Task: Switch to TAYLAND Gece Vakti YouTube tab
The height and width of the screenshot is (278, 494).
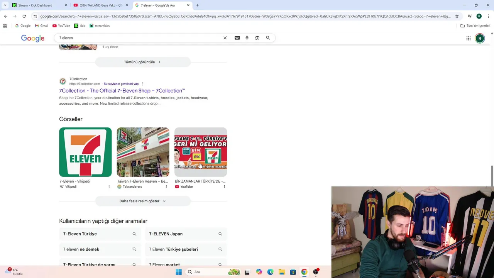Action: (101, 5)
